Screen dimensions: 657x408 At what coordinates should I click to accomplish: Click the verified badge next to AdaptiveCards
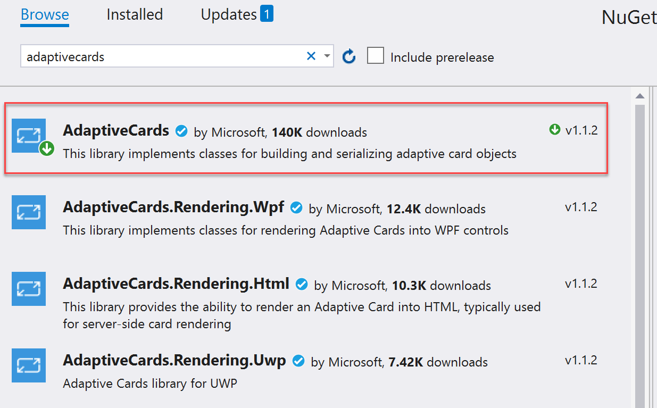pyautogui.click(x=181, y=131)
